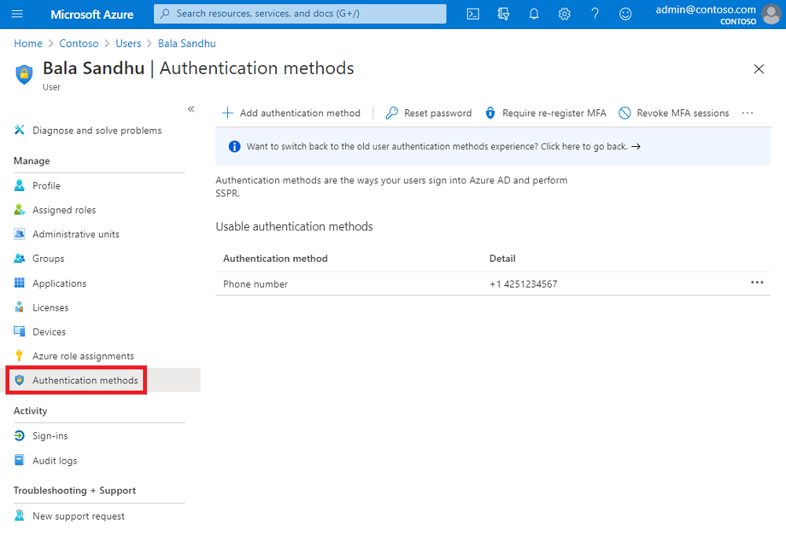Screen dimensions: 786x536
Task: Launch Cloud Shell from the top bar
Action: pyautogui.click(x=472, y=13)
